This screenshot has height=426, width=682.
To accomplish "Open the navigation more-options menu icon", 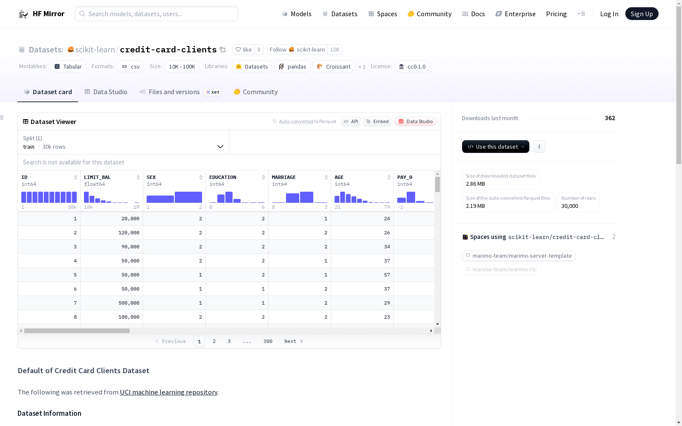I will [x=581, y=14].
